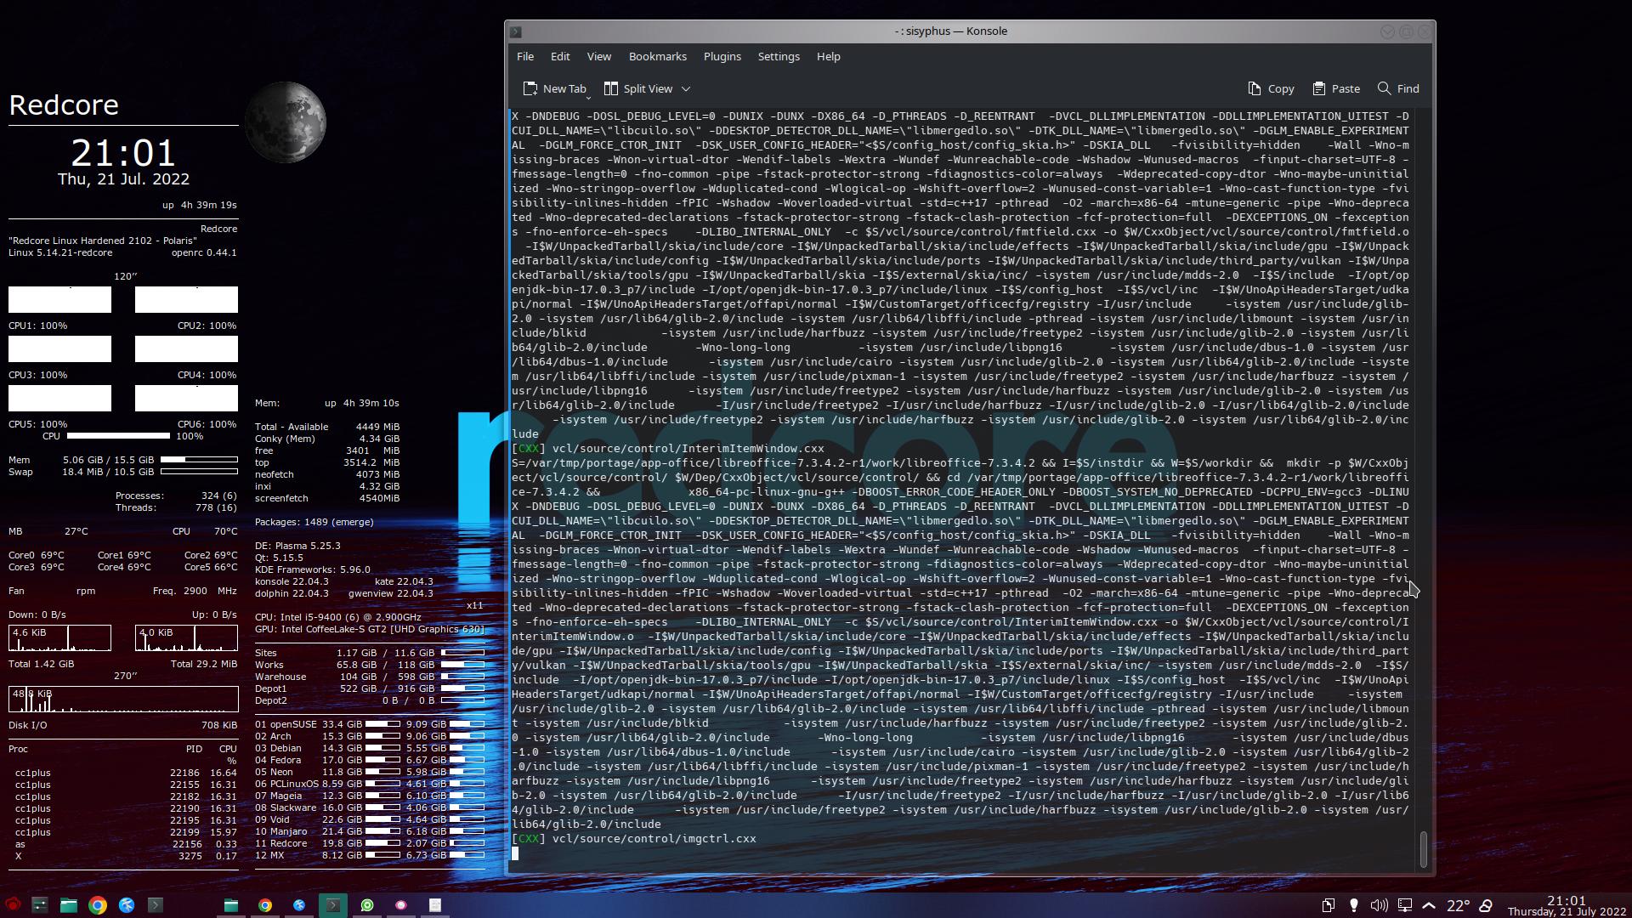Open the audio volume tray icon
Viewport: 1632px width, 918px height.
1380,905
